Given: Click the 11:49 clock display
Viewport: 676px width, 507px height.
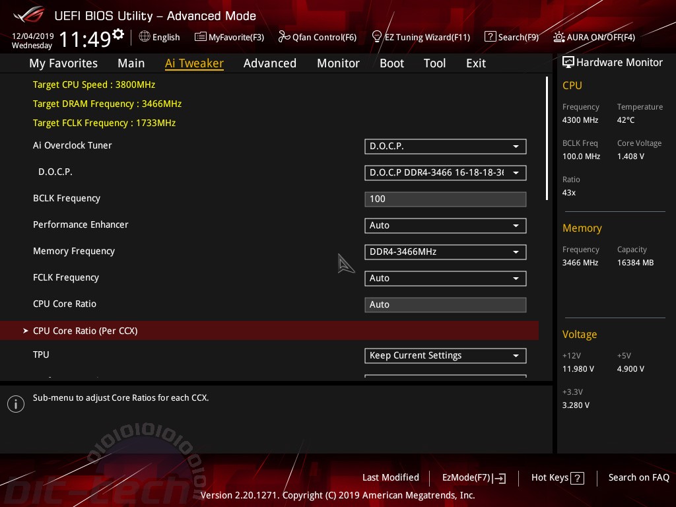Looking at the screenshot, I should 85,40.
